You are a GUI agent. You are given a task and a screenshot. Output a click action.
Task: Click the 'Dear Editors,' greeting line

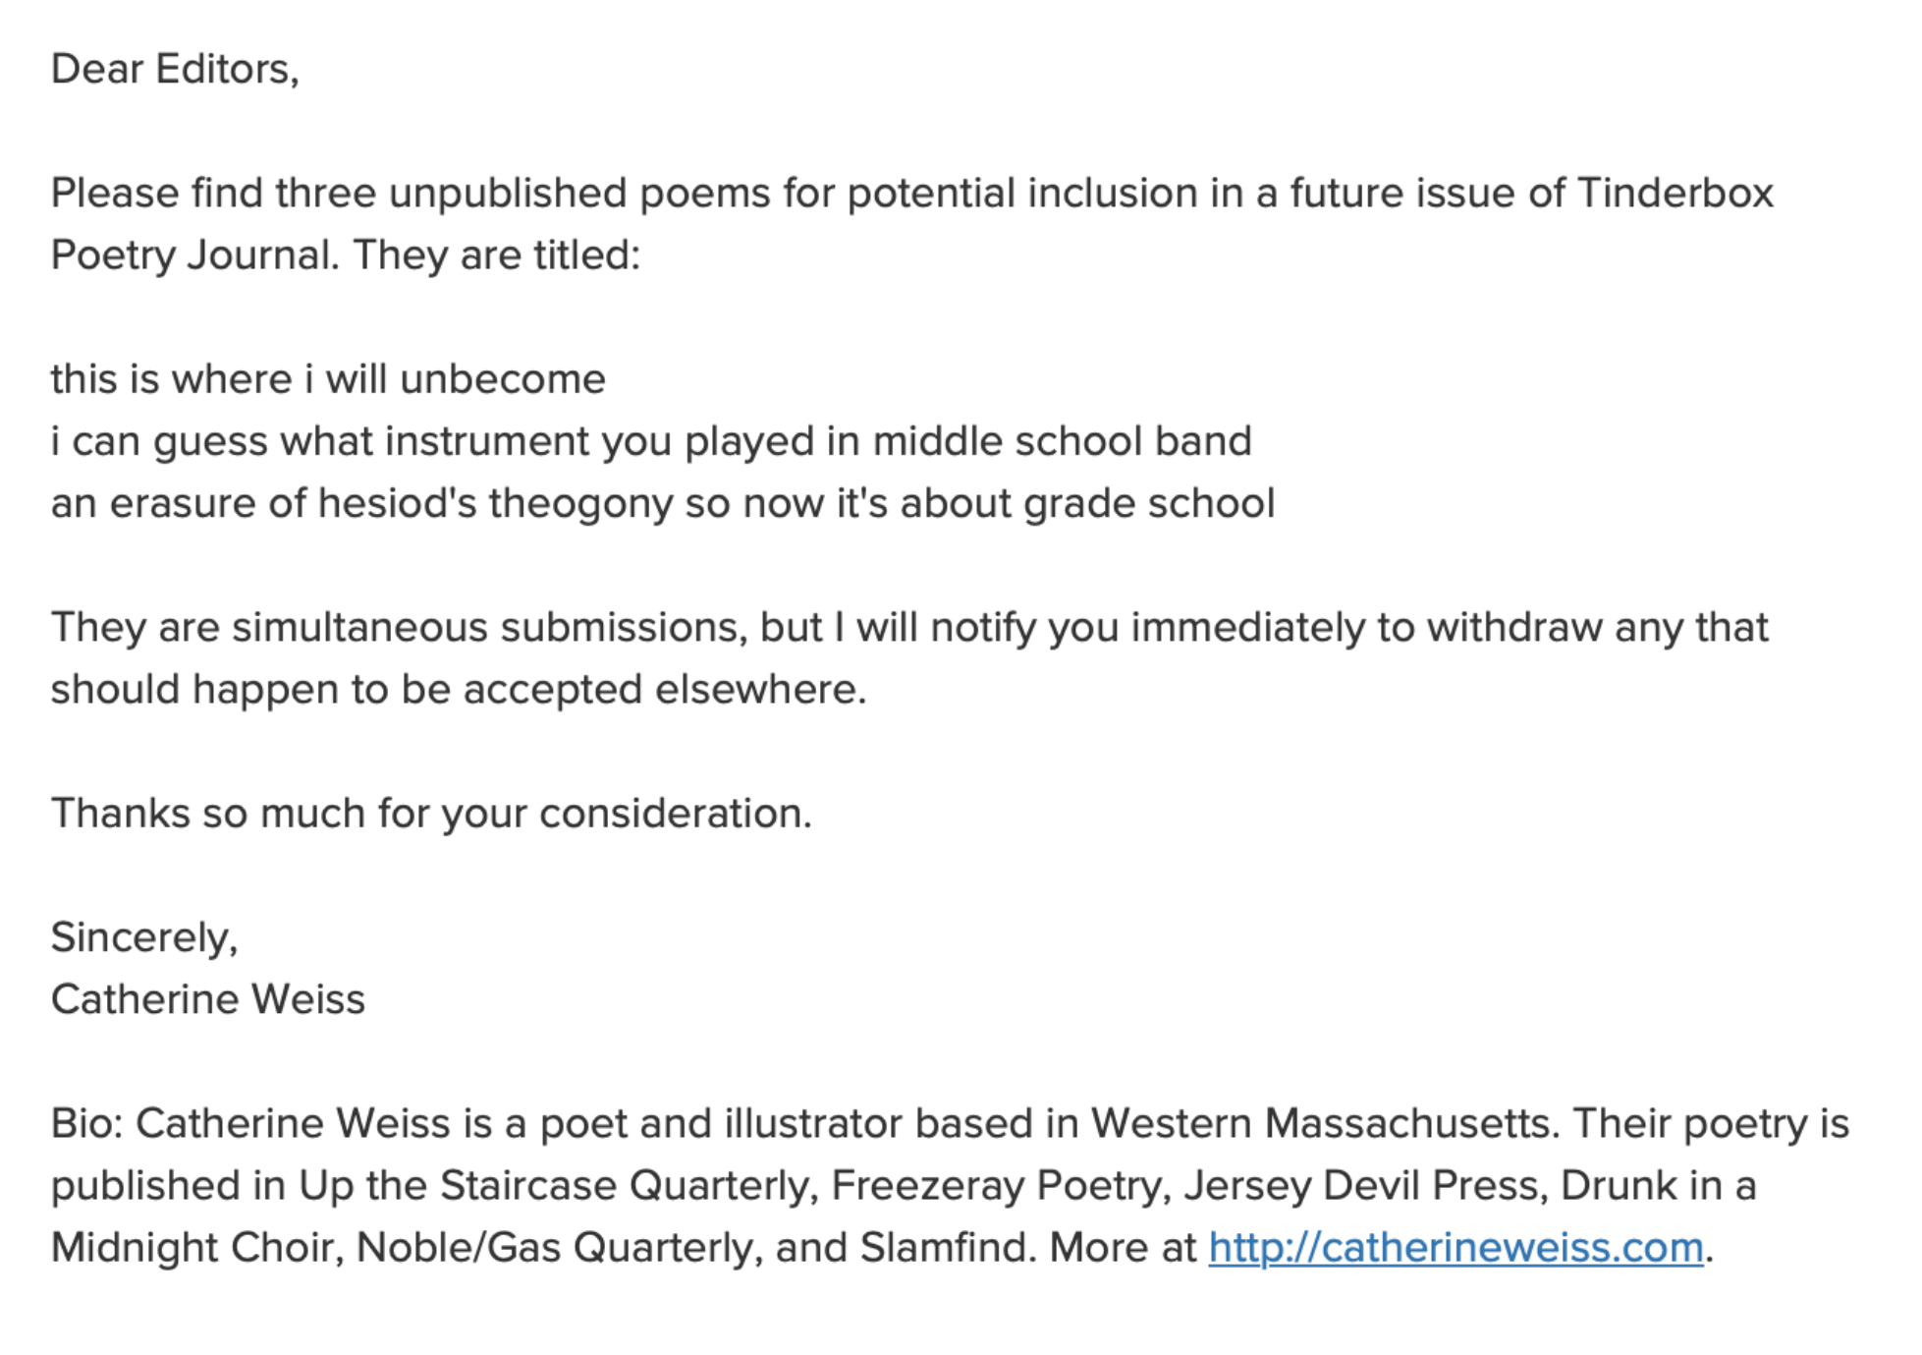(x=175, y=70)
